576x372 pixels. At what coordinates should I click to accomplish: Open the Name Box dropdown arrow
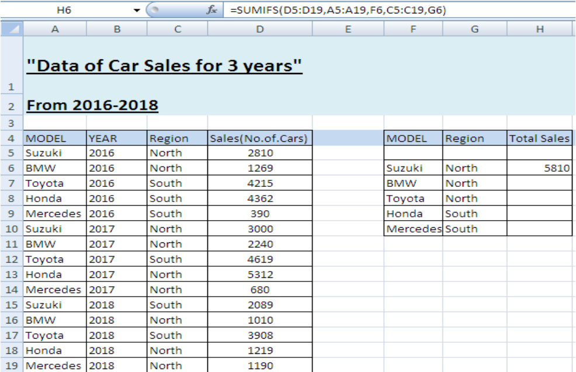[137, 11]
